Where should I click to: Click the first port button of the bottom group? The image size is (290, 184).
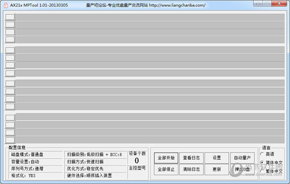pos(10,118)
